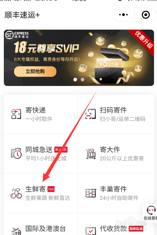Tap the 同城急送 clock icon
Image resolution: width=157 pixels, height=235 pixels.
16,153
